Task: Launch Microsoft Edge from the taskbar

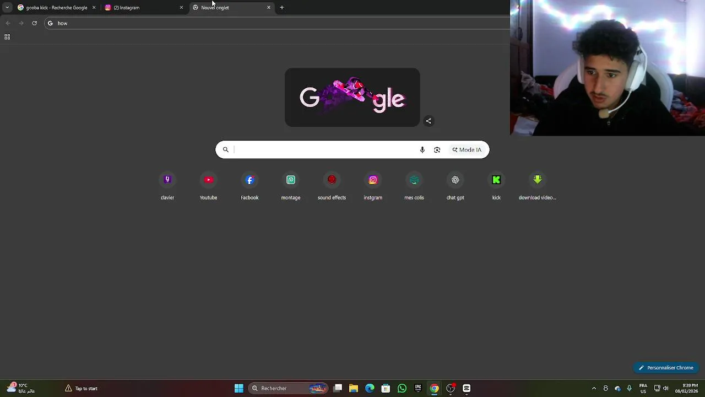Action: pos(370,388)
